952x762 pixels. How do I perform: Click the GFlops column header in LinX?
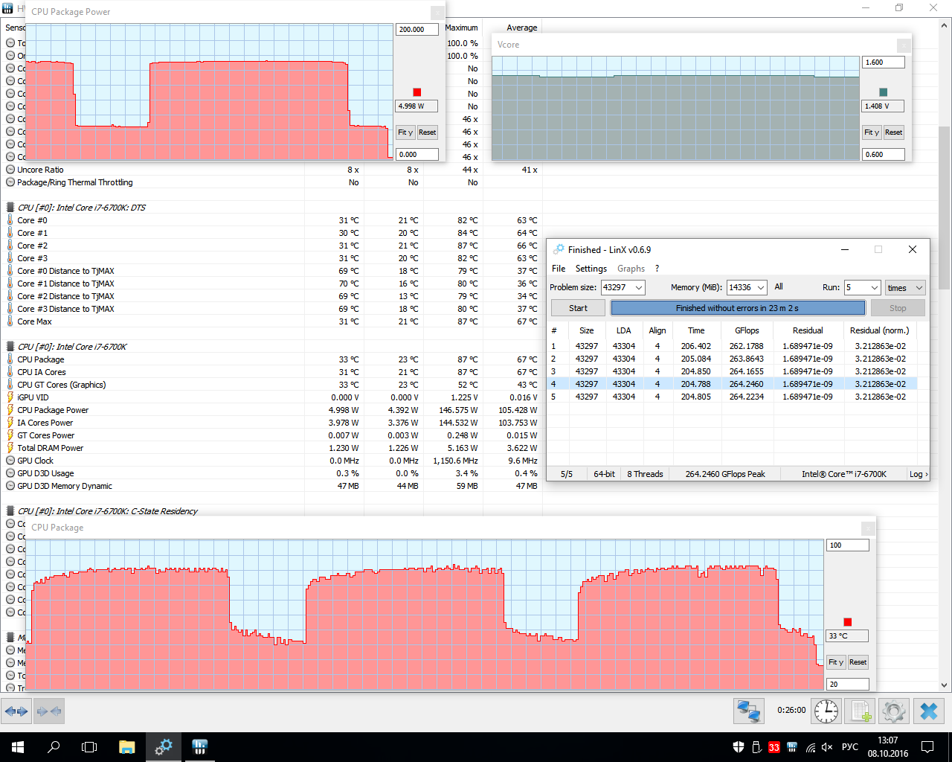[x=747, y=330]
